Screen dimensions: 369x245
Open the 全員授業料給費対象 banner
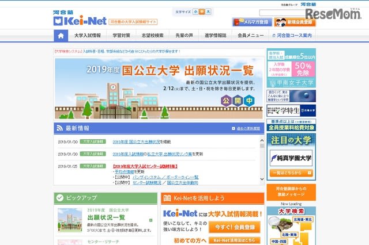[291, 125]
